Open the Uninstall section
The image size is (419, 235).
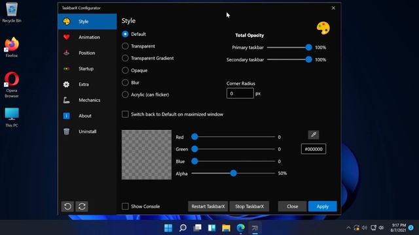(87, 132)
